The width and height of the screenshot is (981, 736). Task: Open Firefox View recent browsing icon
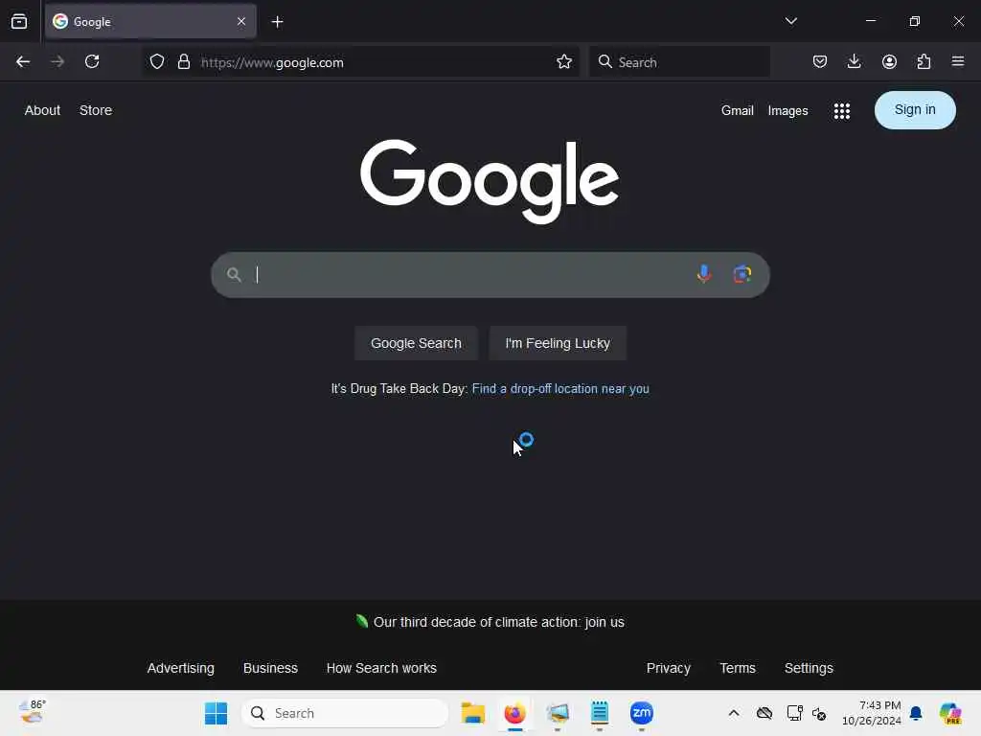[x=19, y=21]
